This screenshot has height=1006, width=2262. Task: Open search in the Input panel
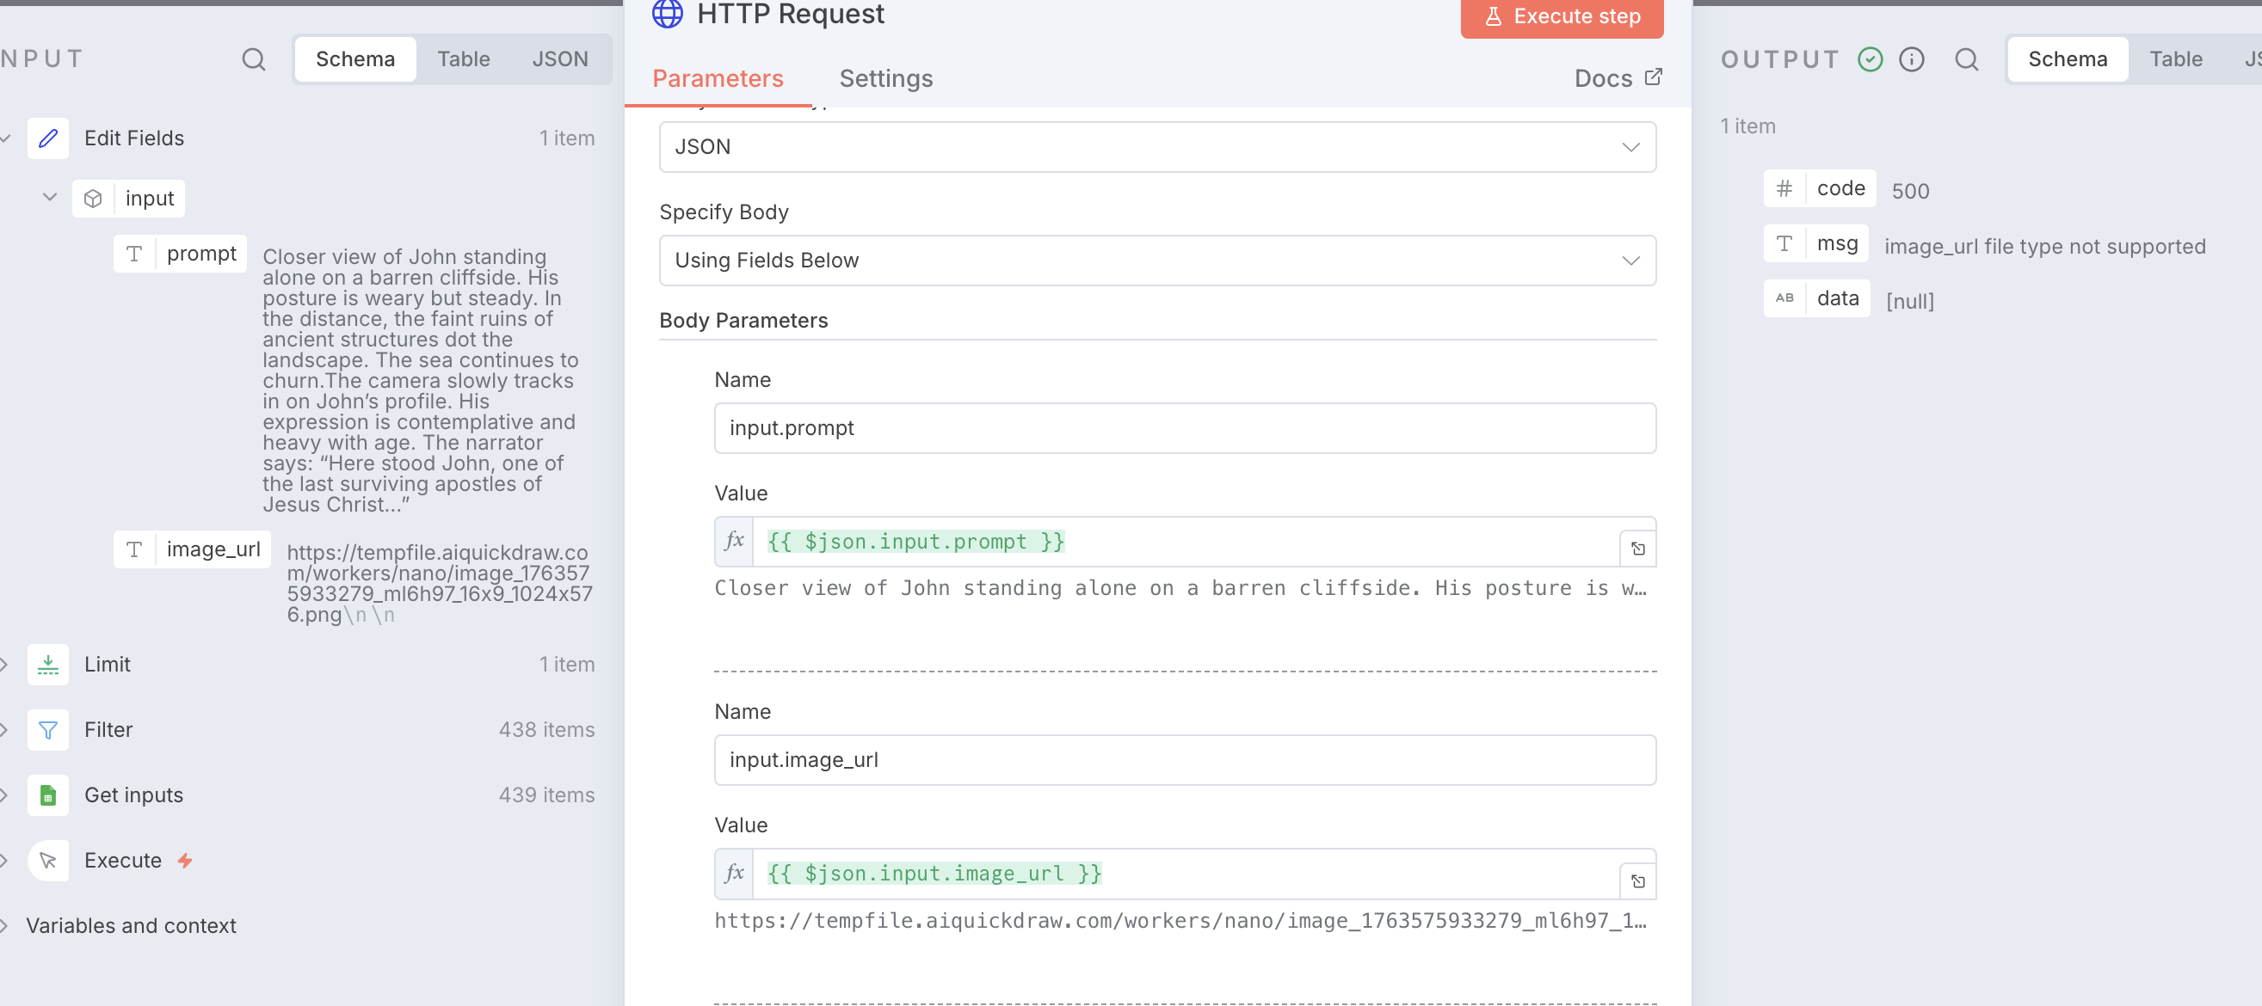[253, 58]
